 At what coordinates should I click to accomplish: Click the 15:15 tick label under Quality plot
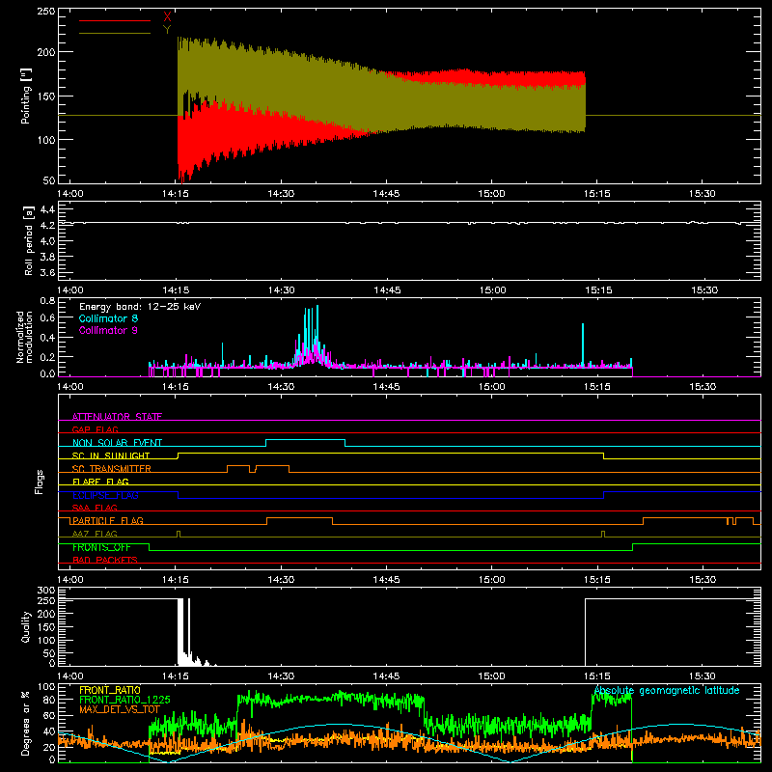tap(597, 676)
